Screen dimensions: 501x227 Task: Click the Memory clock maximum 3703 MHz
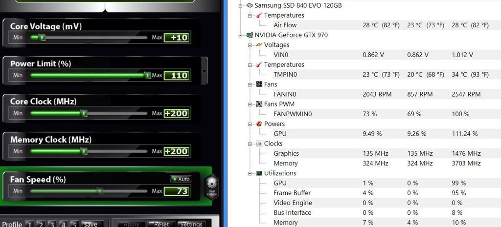(466, 163)
